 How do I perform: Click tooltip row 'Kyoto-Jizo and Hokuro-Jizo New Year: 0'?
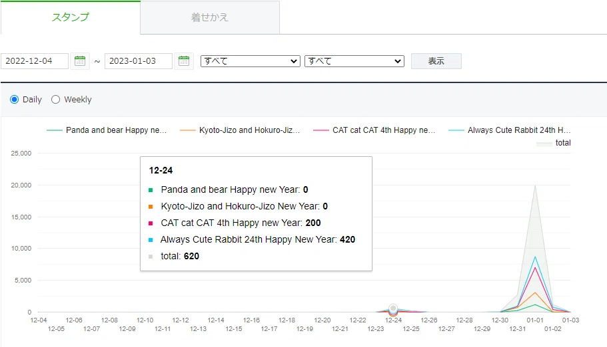pos(238,206)
